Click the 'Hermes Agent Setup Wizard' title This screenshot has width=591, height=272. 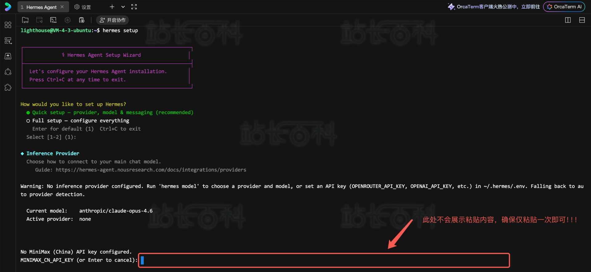coord(104,55)
